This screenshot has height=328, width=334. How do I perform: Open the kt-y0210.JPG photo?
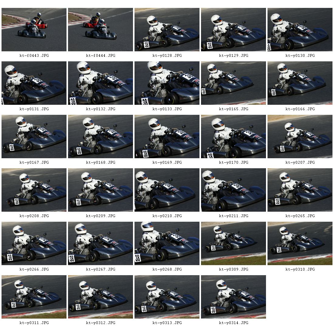167,190
